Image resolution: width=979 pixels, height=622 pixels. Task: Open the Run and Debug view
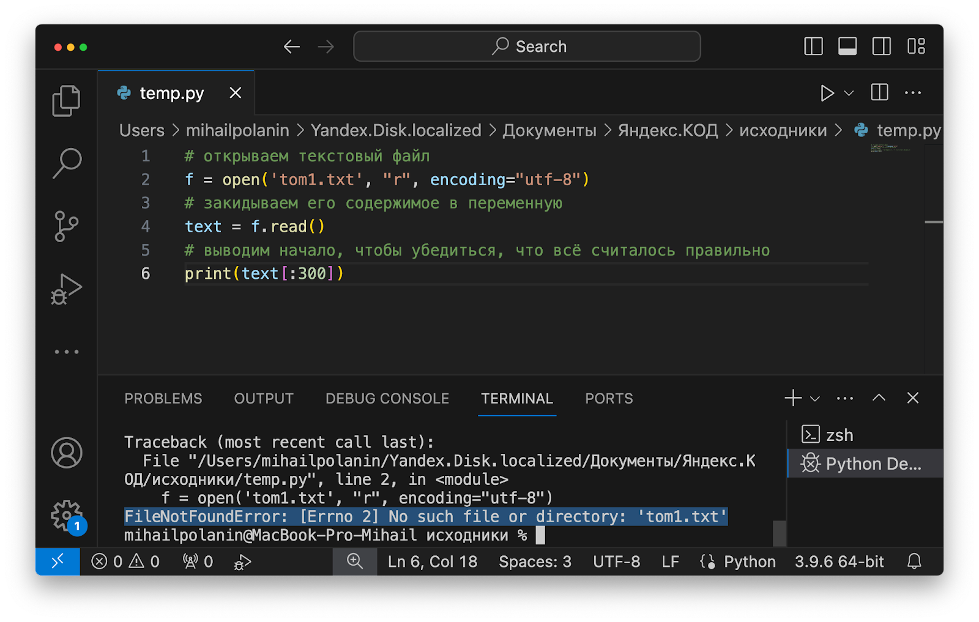[x=67, y=287]
